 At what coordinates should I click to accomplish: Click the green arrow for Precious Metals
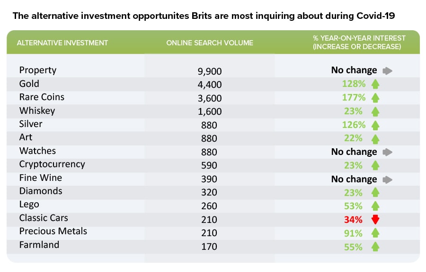(x=375, y=233)
